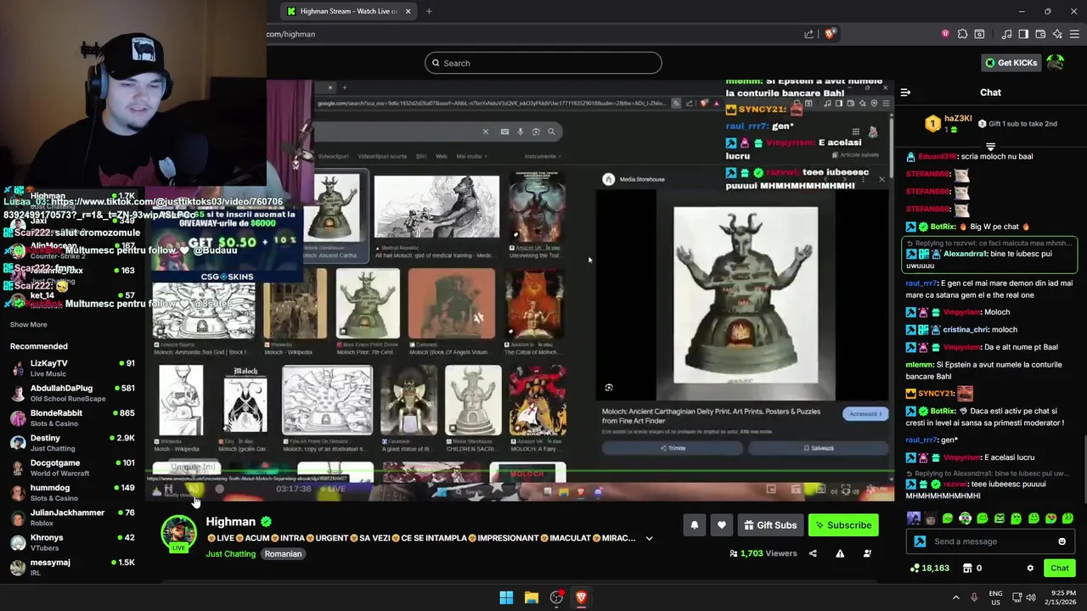Image resolution: width=1087 pixels, height=611 pixels.
Task: Open the browser hamburger menu
Action: coord(1074,34)
